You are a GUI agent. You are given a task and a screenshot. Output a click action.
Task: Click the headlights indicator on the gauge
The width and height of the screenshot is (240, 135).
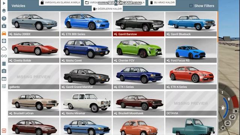tap(235, 111)
